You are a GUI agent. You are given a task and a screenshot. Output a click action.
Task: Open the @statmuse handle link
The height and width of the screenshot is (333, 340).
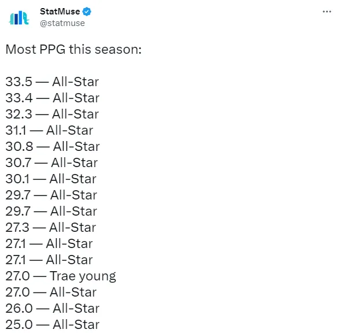[x=62, y=23]
